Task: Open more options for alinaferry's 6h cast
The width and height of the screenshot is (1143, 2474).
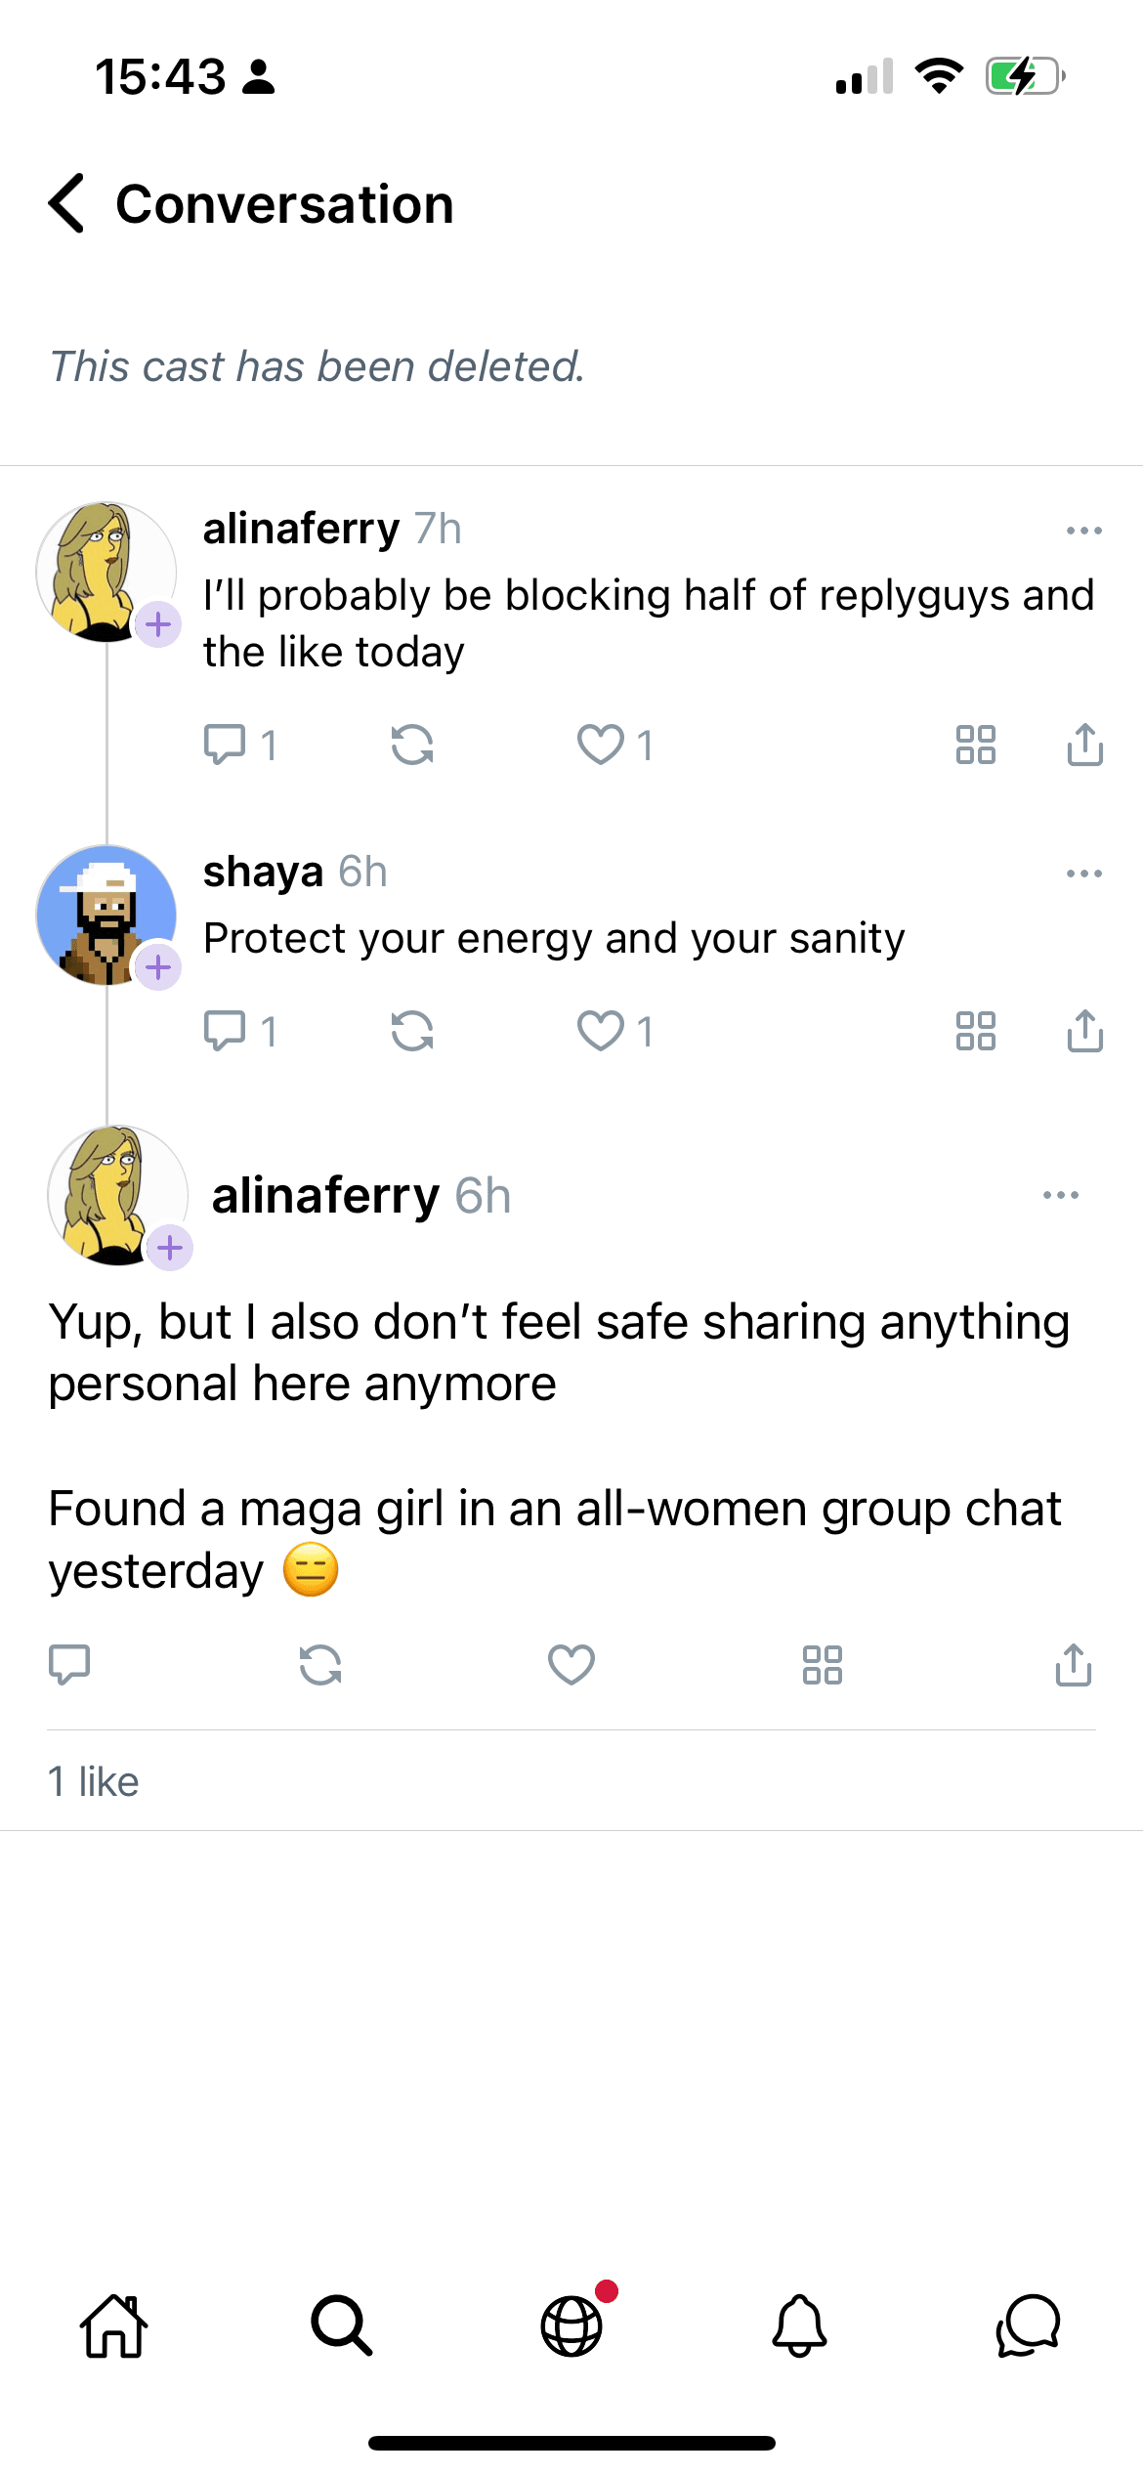Action: point(1060,1195)
